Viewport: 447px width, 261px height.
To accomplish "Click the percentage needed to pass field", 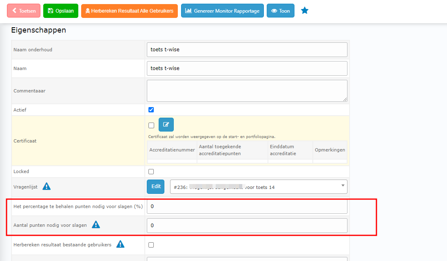I will (x=247, y=206).
